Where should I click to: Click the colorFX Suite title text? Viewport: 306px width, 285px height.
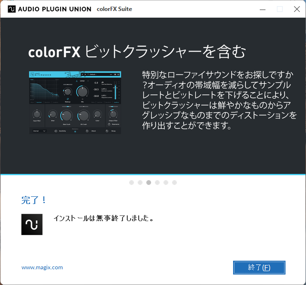pyautogui.click(x=114, y=9)
